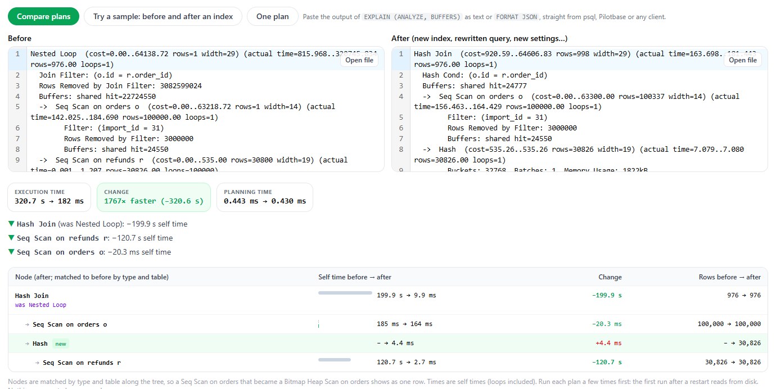This screenshot has height=389, width=776.
Task: Click 'Join Filter: (o.id = r.order_id)' line
Action: pyautogui.click(x=106, y=75)
